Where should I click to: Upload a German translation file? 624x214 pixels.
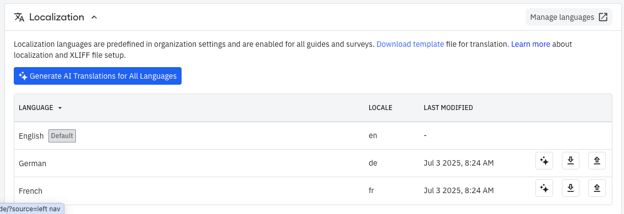[597, 161]
